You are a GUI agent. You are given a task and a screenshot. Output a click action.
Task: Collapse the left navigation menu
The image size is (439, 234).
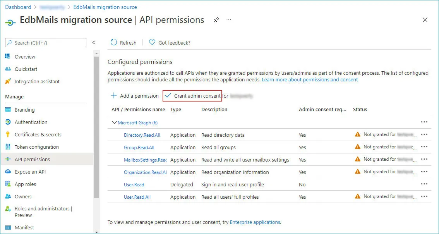click(94, 43)
